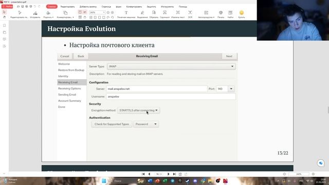This screenshot has width=329, height=185.
Task: Activate the hand pan tool
Action: 4,17
